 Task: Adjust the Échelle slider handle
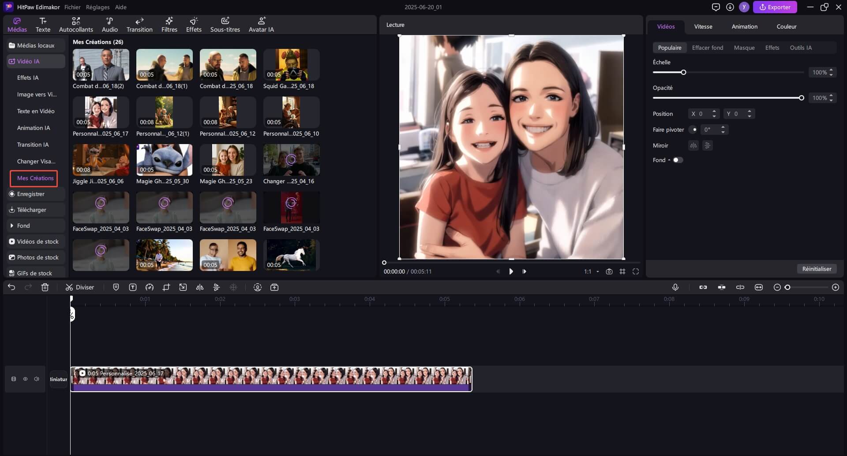click(x=683, y=72)
